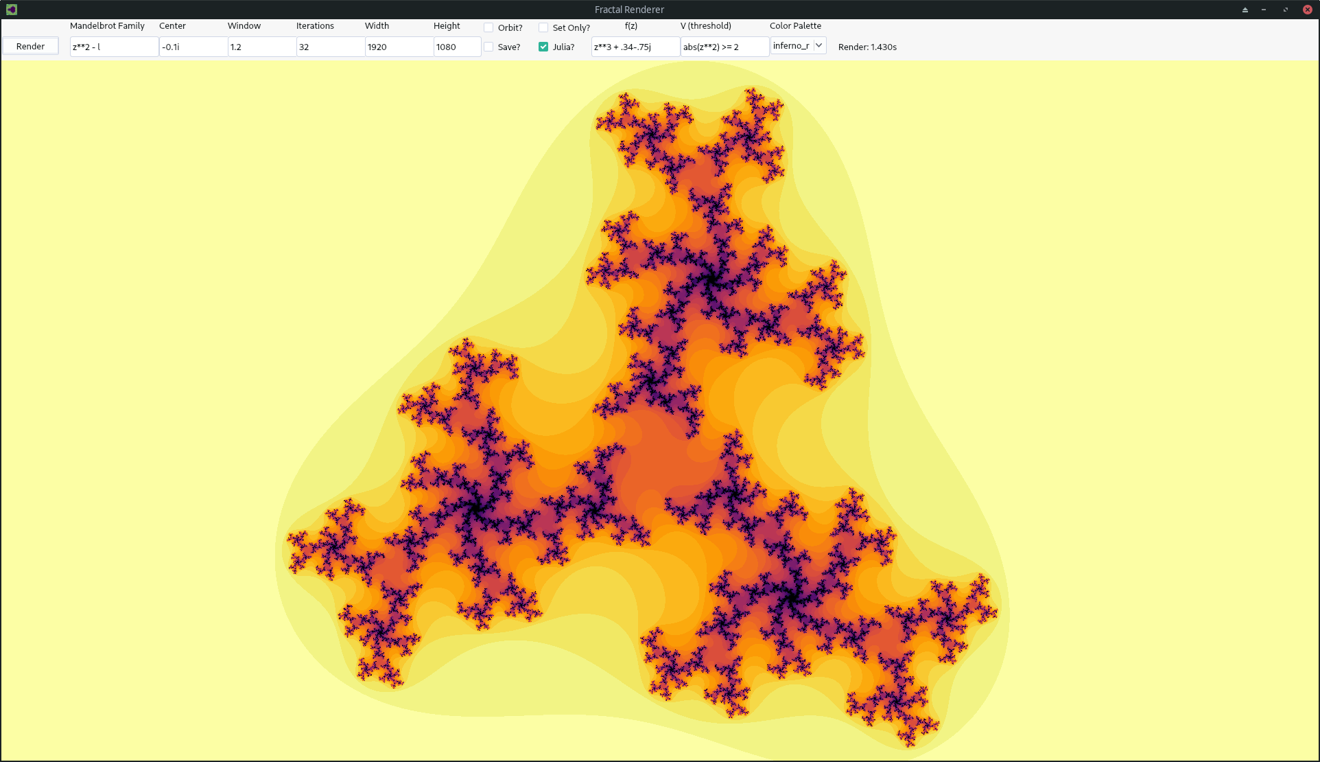Uncheck the Julia? checkbox
This screenshot has width=1320, height=762.
pyautogui.click(x=543, y=47)
